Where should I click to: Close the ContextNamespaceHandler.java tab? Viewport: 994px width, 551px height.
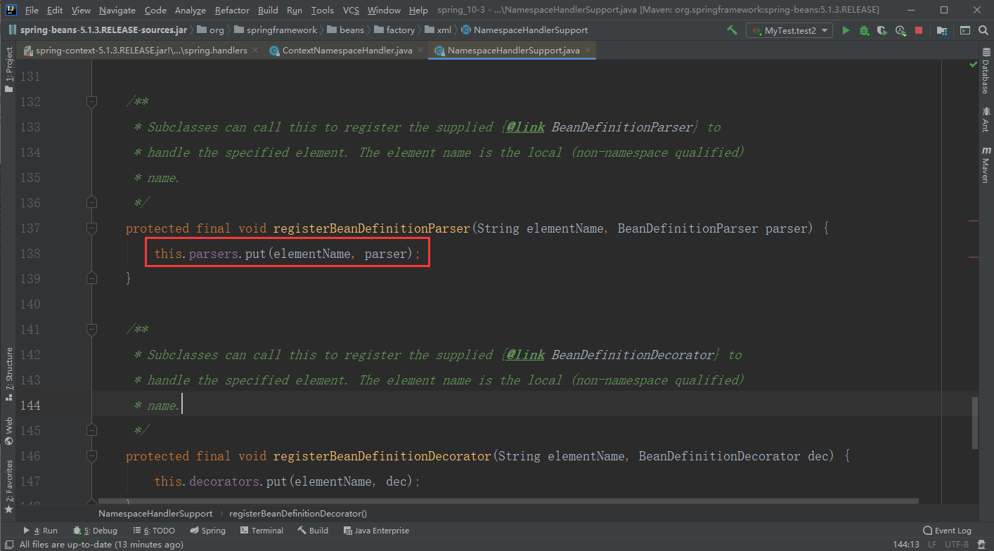(x=420, y=51)
